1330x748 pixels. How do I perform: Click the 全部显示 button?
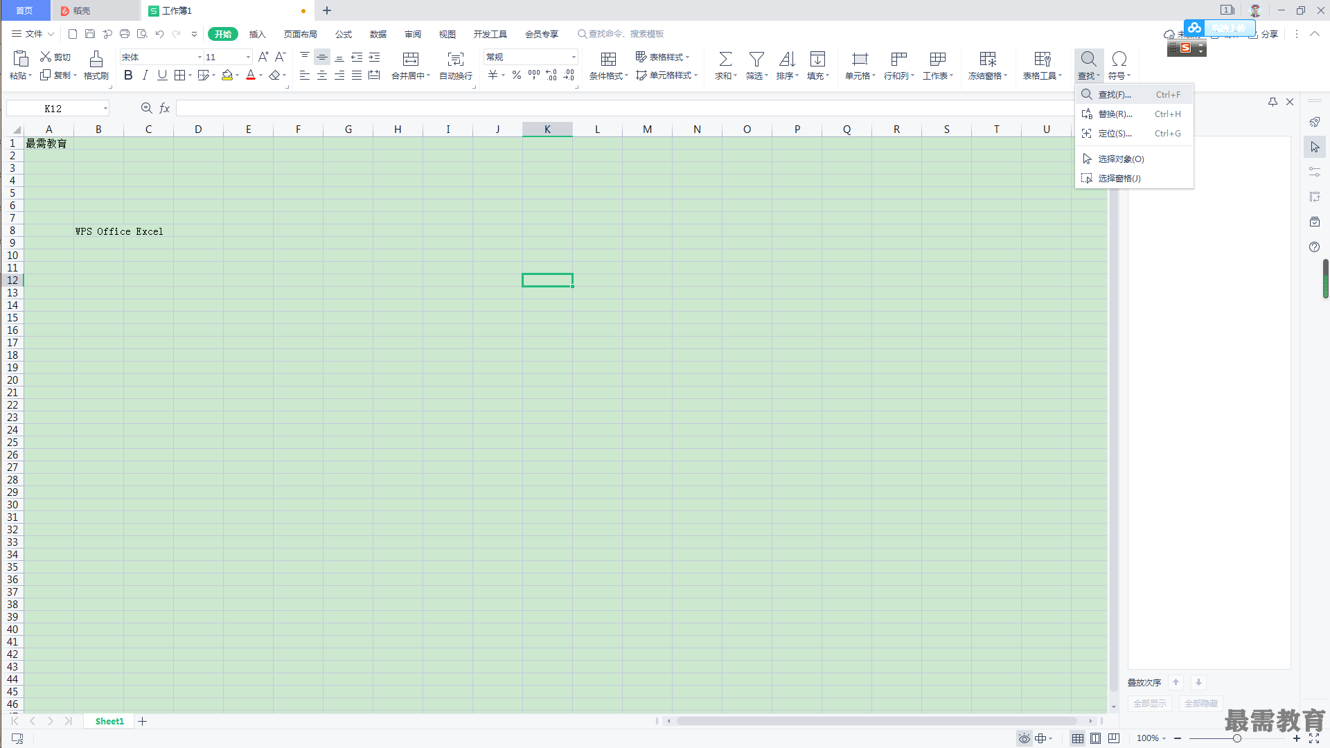pos(1149,703)
